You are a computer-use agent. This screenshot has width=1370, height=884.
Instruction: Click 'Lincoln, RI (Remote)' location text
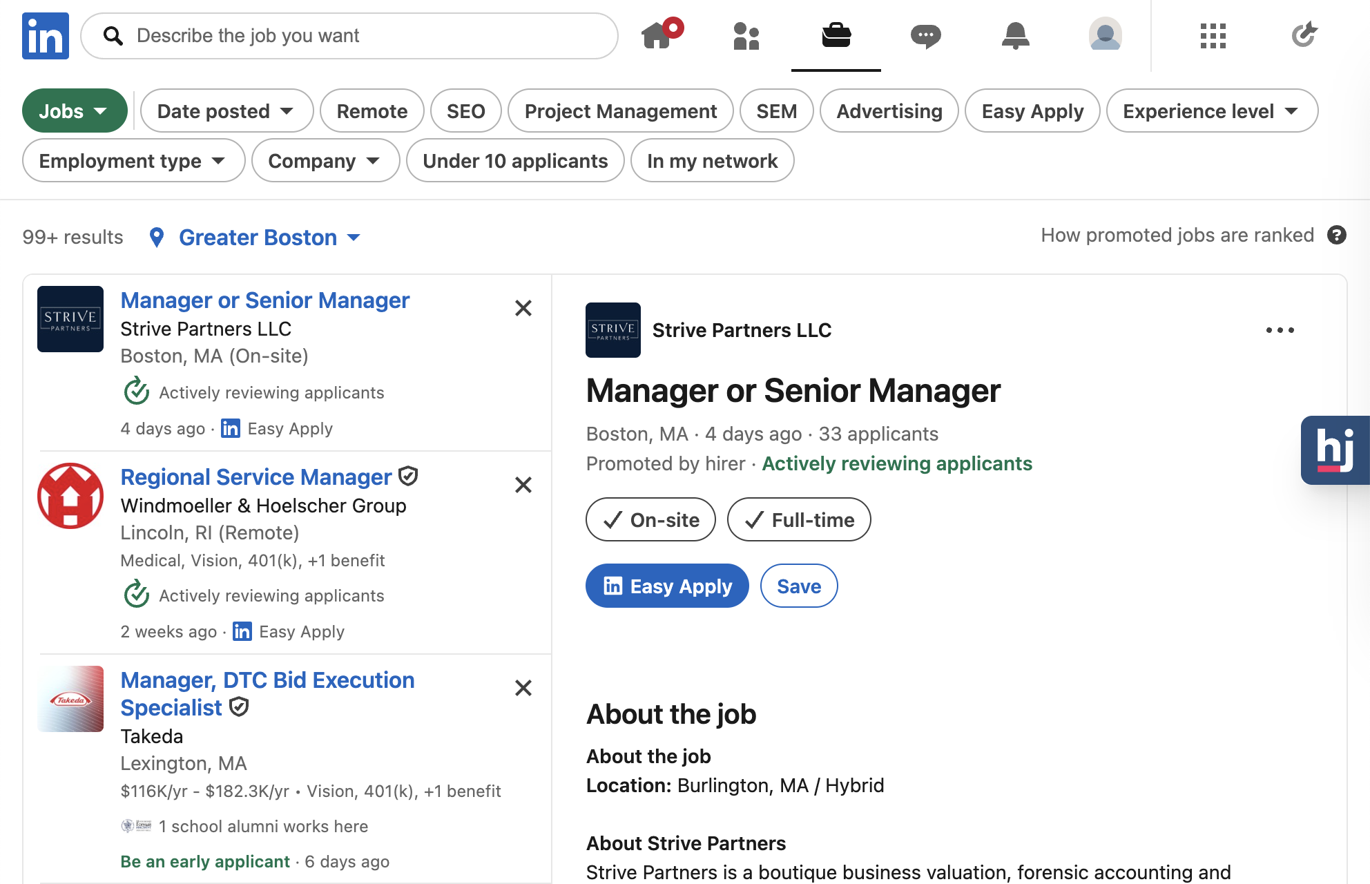[x=210, y=532]
